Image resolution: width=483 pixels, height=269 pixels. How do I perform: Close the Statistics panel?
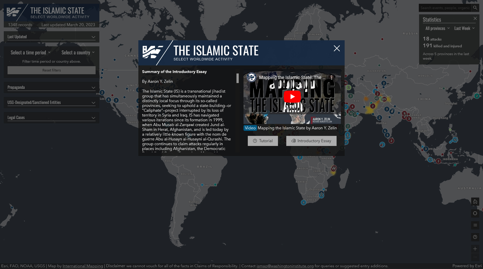[475, 18]
